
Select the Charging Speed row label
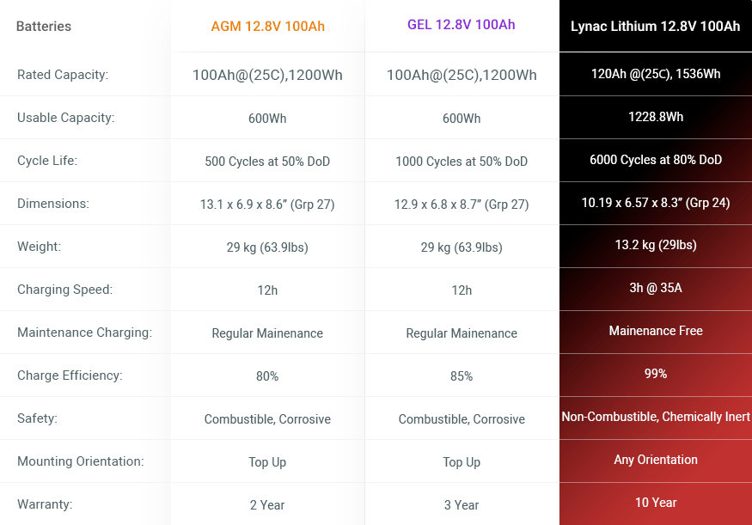[x=64, y=290]
